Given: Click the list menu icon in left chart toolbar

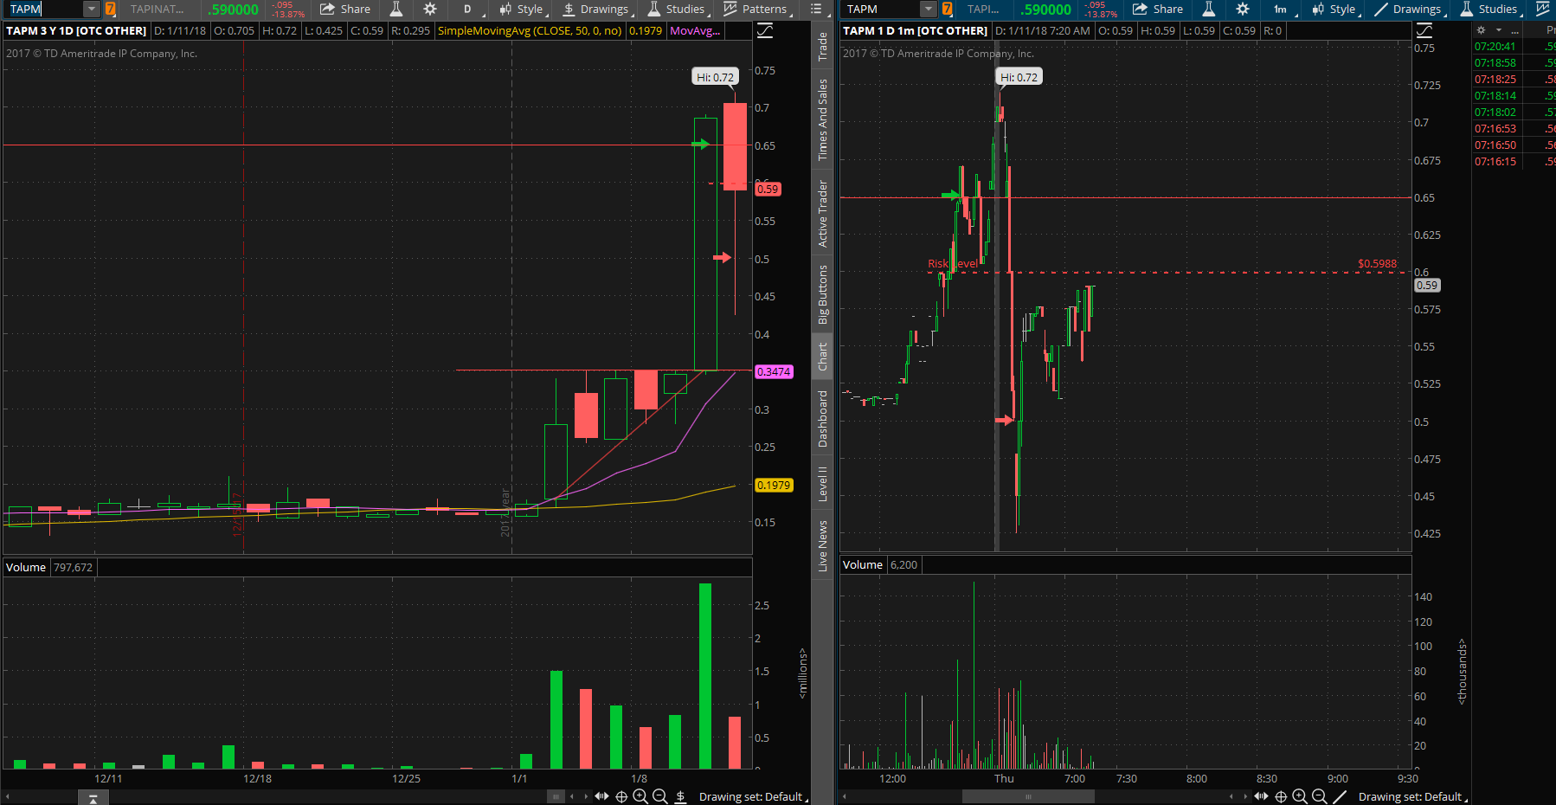Looking at the screenshot, I should click(x=816, y=10).
